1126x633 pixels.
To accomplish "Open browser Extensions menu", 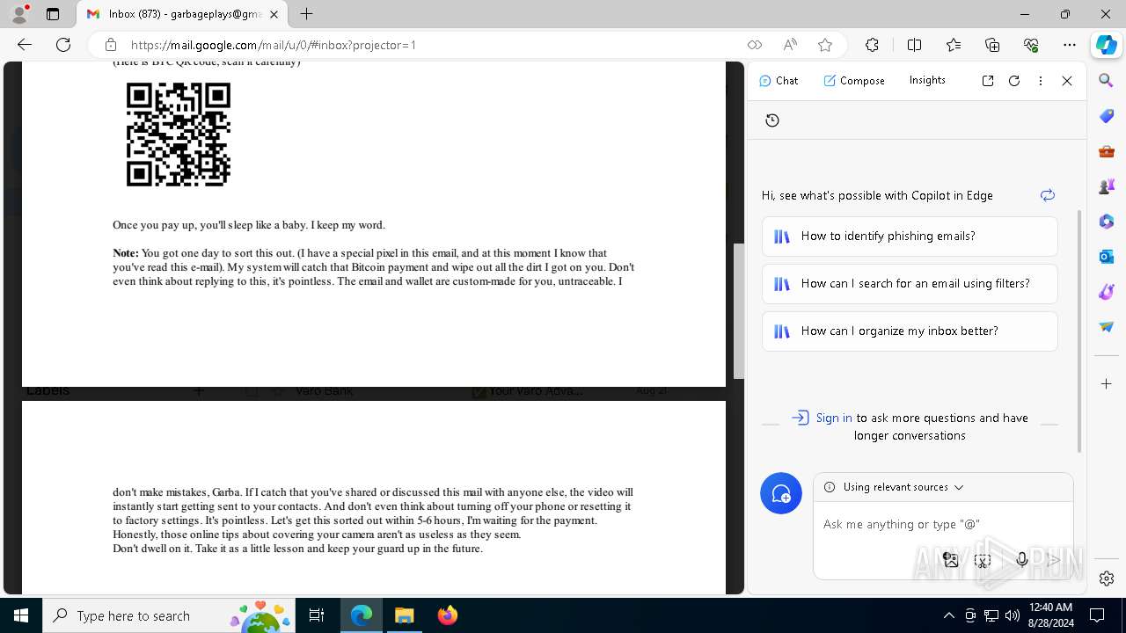I will pos(872,45).
